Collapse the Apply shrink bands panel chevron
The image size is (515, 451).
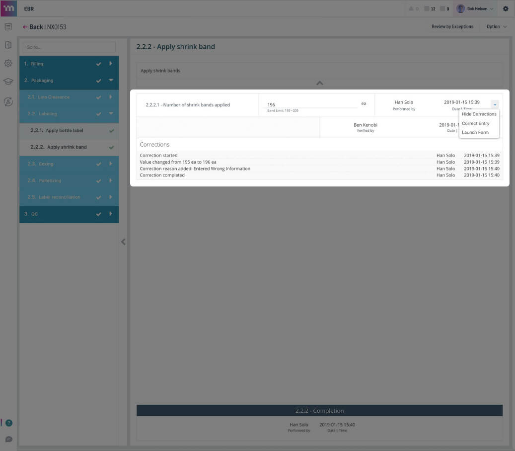pyautogui.click(x=319, y=83)
